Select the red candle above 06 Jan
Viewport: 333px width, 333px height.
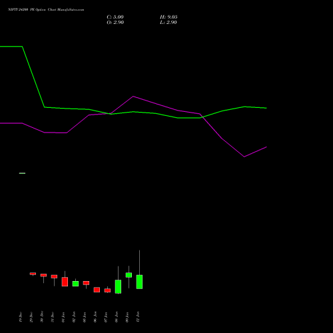pyautogui.click(x=97, y=290)
